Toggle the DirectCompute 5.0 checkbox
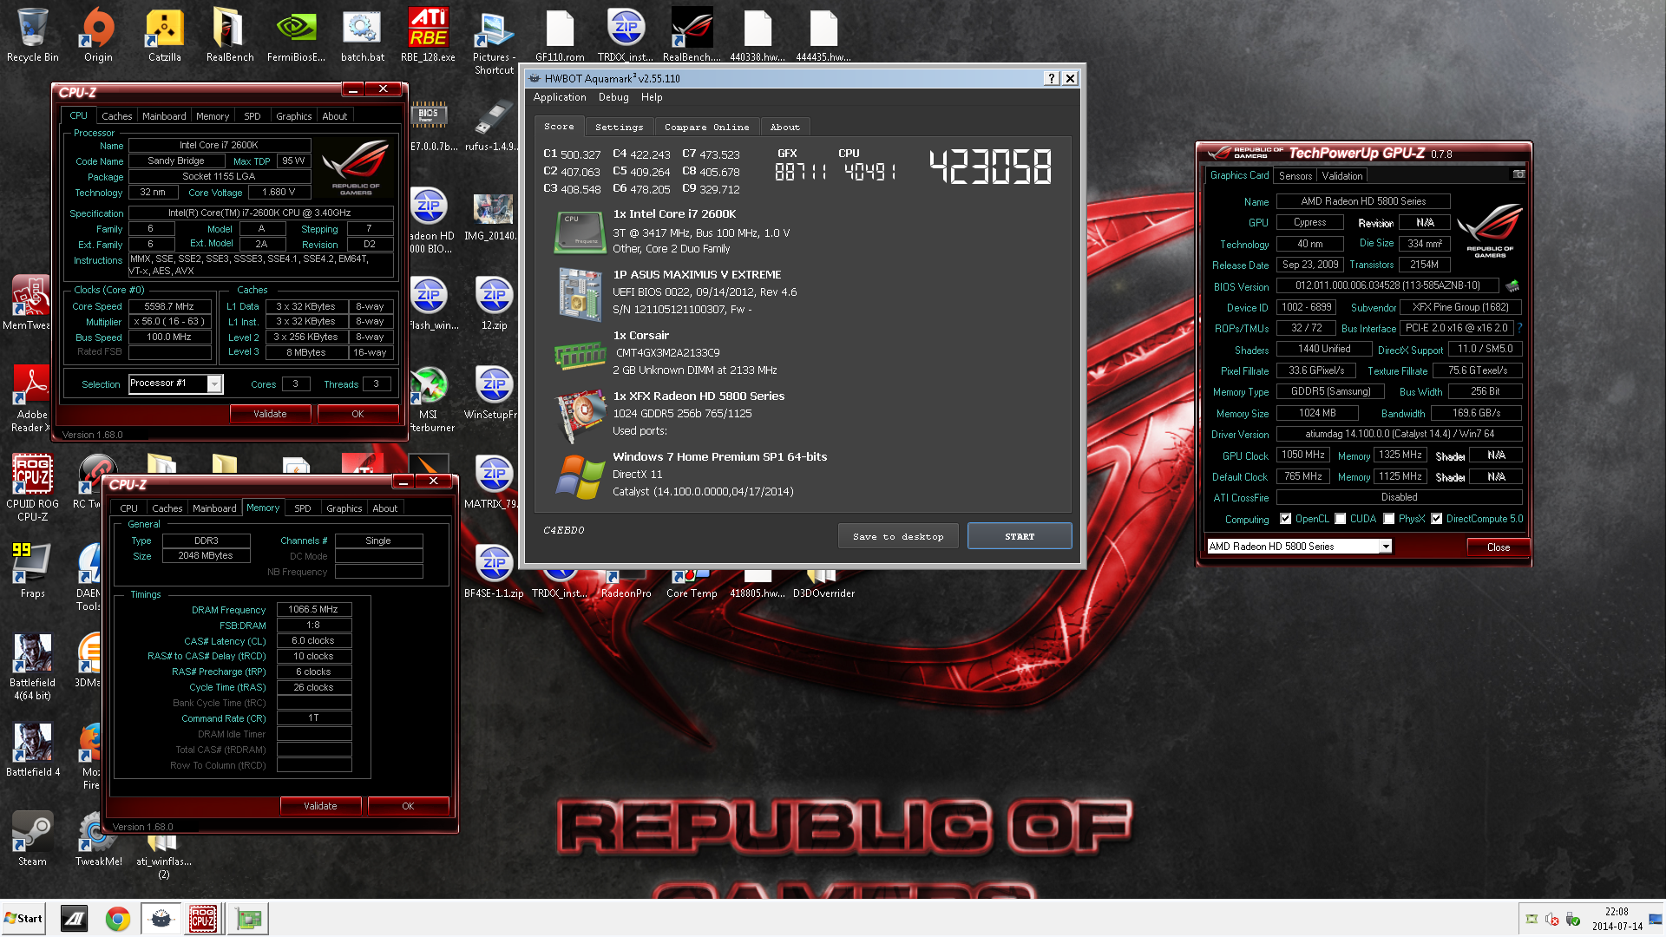1666x937 pixels. point(1437,519)
